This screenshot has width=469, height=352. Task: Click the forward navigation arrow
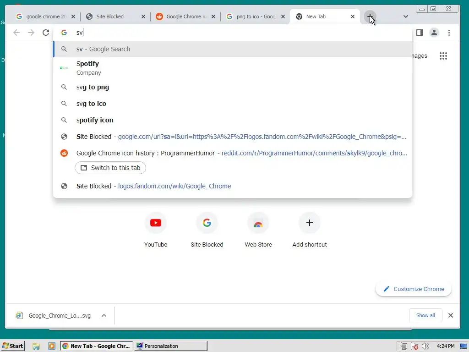(x=31, y=33)
